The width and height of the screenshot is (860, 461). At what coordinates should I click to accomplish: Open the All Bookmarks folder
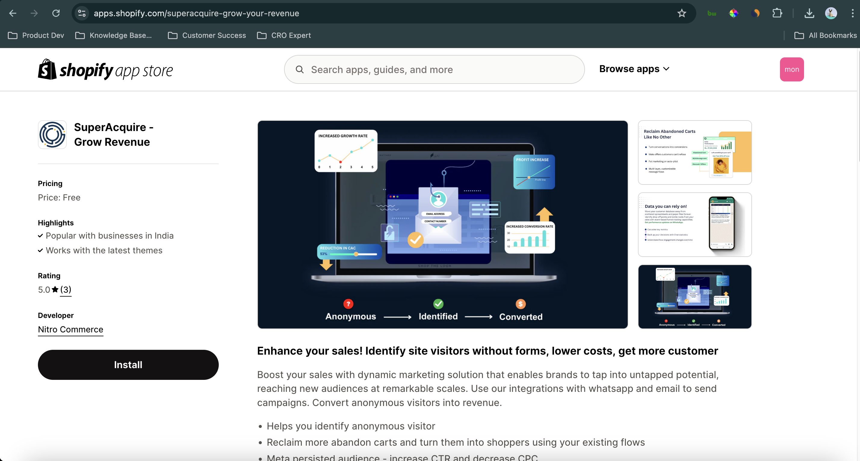825,35
